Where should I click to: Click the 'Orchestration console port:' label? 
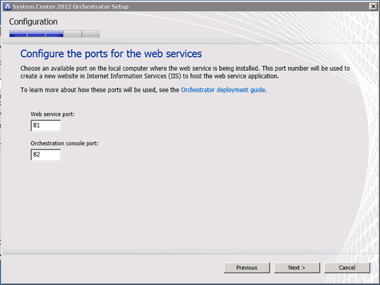pos(64,143)
